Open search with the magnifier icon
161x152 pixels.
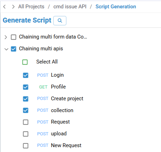coord(60,20)
